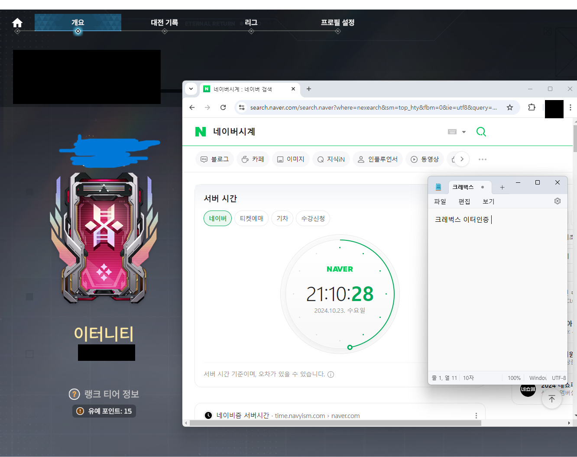This screenshot has height=457, width=577.
Task: Open the 리그 tab in the game
Action: coord(251,23)
